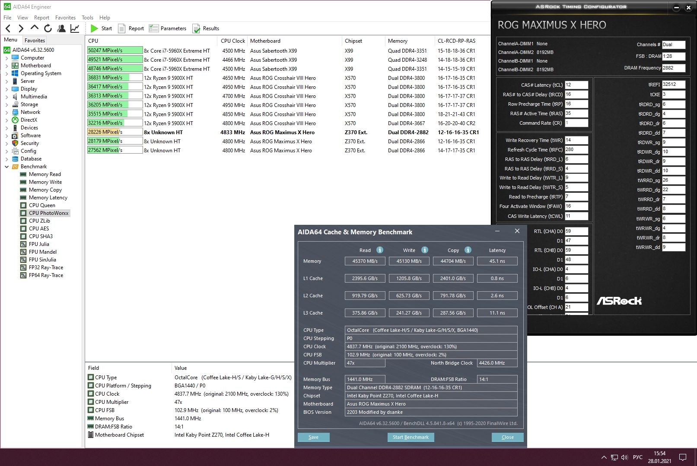Click the Results label in toolbar
697x466 pixels.
pos(211,28)
